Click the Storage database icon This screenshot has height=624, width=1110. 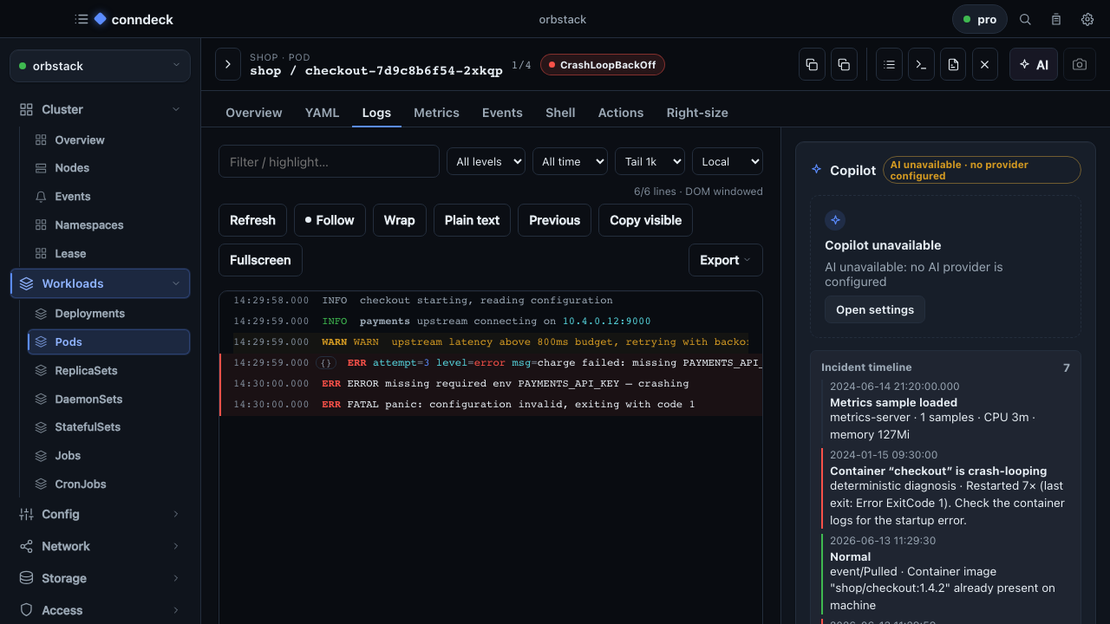point(26,578)
